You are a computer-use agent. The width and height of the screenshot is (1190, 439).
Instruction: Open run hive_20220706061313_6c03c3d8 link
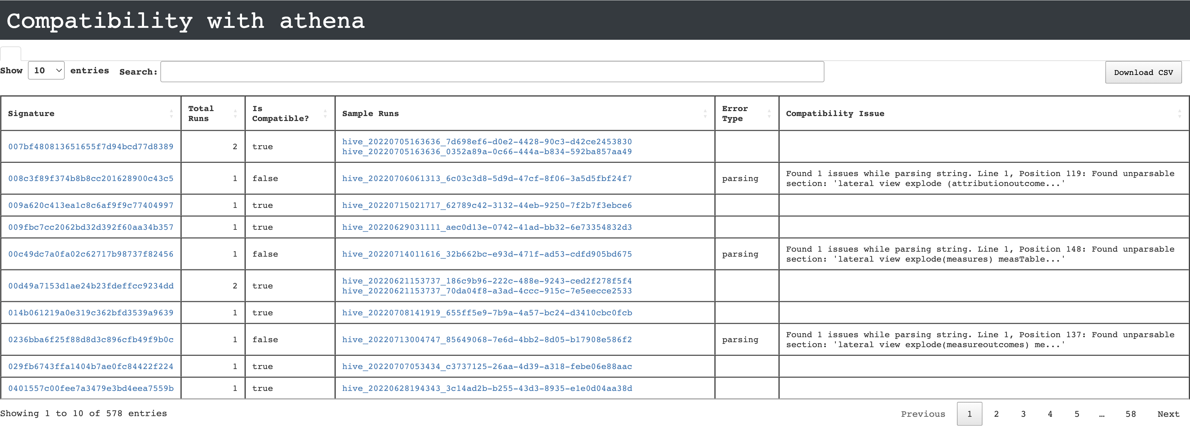(487, 178)
